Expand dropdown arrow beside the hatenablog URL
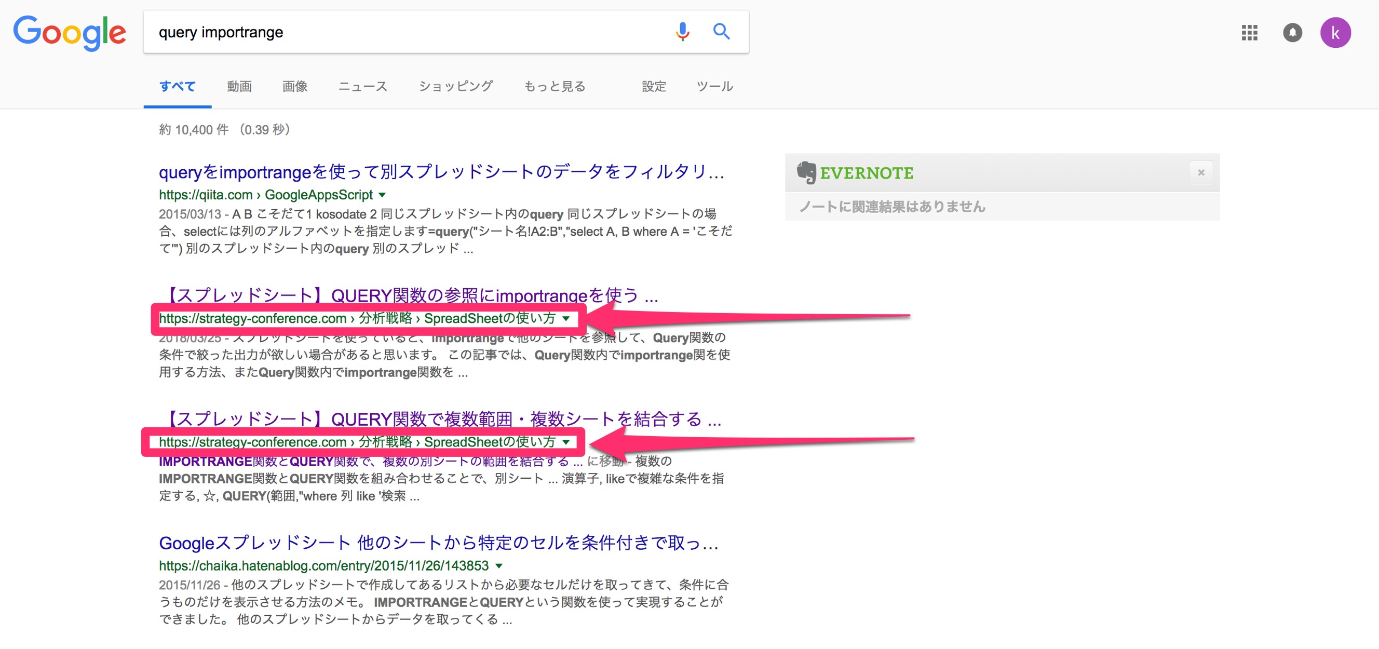Viewport: 1379px width, 649px height. point(499,566)
